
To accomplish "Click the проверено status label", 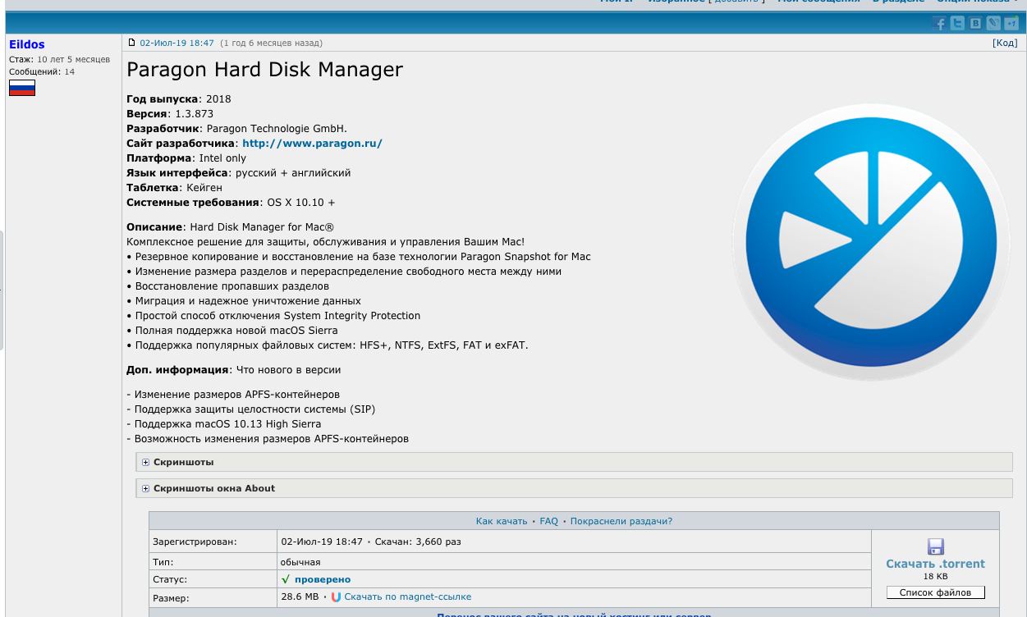I will pos(323,579).
